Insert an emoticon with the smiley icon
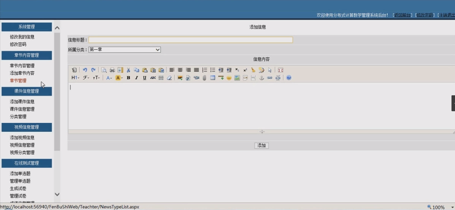Screen dimensions: 455x210 pos(229,78)
